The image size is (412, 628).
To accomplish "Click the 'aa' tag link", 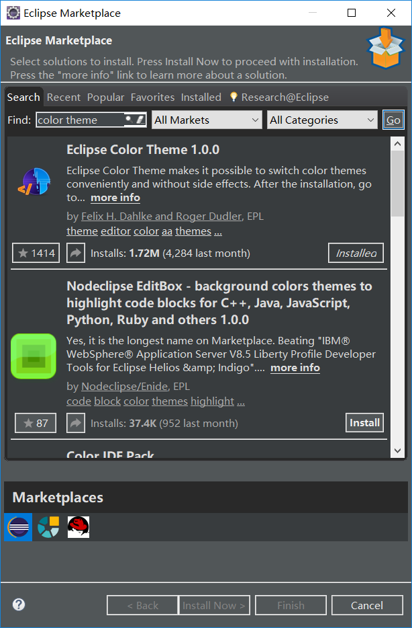I will coord(166,231).
